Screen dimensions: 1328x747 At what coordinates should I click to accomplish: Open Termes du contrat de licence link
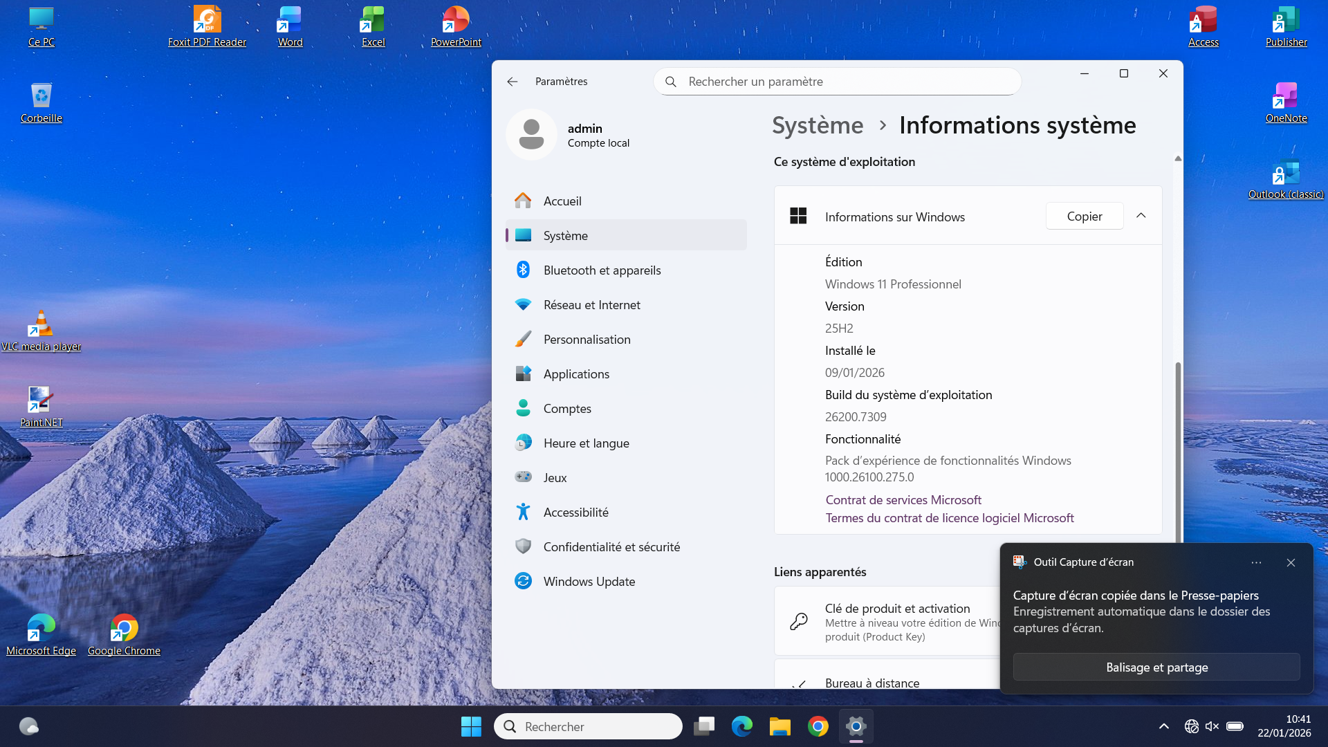pos(950,517)
